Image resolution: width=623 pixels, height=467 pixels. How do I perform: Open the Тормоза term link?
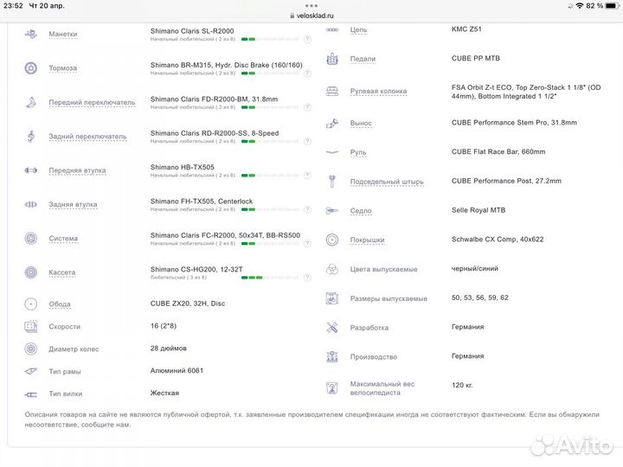(63, 68)
